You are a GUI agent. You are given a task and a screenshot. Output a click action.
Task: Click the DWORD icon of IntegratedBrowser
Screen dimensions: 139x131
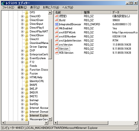[57, 24]
